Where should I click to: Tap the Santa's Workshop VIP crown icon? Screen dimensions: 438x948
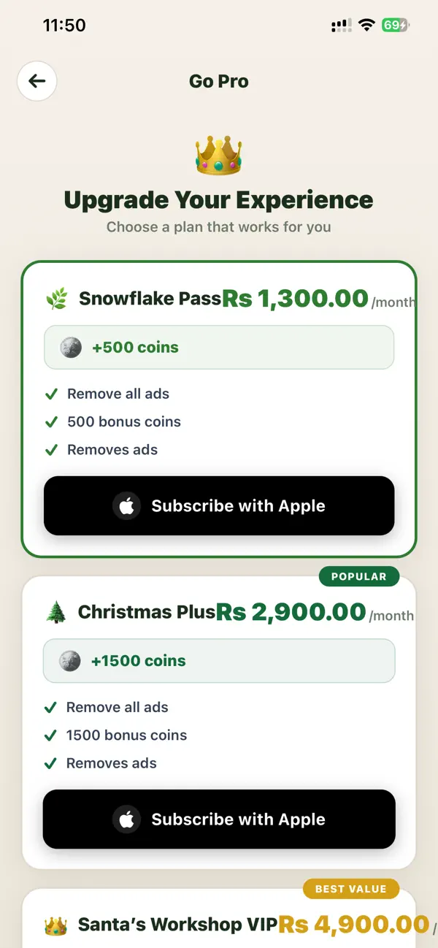pos(55,926)
